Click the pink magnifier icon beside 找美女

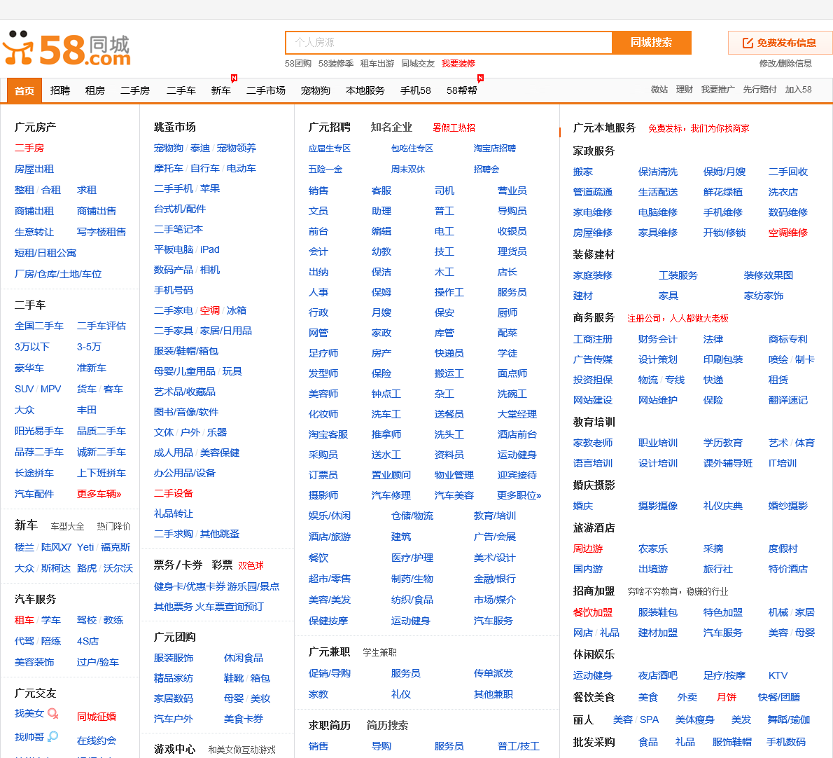point(53,713)
